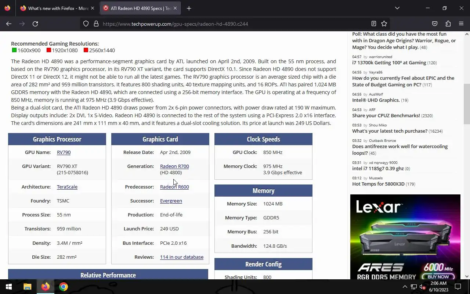
Task: Open Share your CPUZ Benchmarks thread
Action: (x=386, y=115)
